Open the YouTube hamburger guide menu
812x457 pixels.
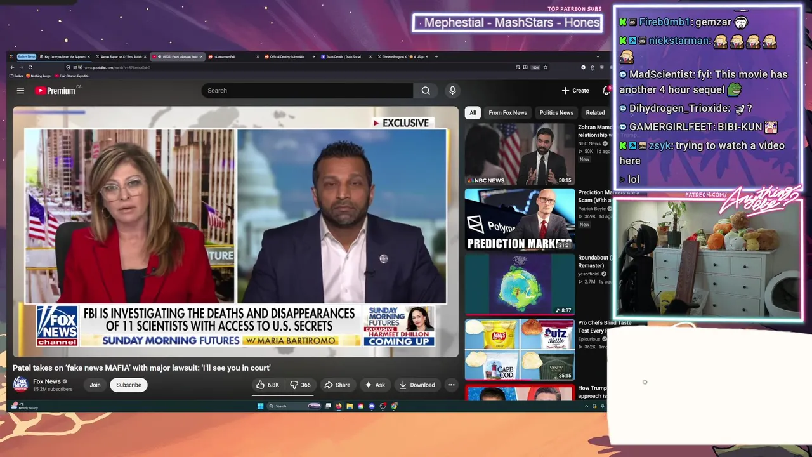(20, 91)
